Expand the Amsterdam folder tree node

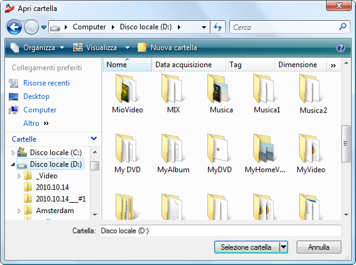(19, 211)
